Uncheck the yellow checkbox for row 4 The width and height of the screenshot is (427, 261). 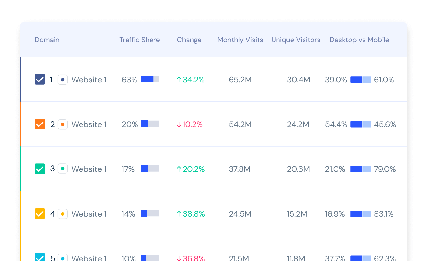tap(40, 214)
